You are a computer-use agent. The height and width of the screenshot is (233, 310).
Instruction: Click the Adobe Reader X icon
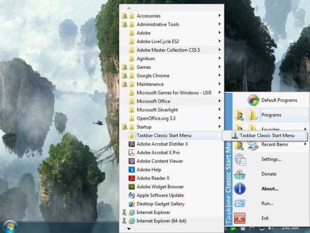[132, 178]
